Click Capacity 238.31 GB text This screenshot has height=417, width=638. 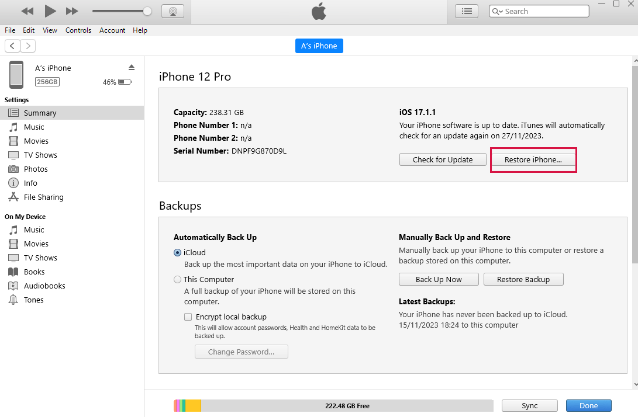click(x=209, y=113)
